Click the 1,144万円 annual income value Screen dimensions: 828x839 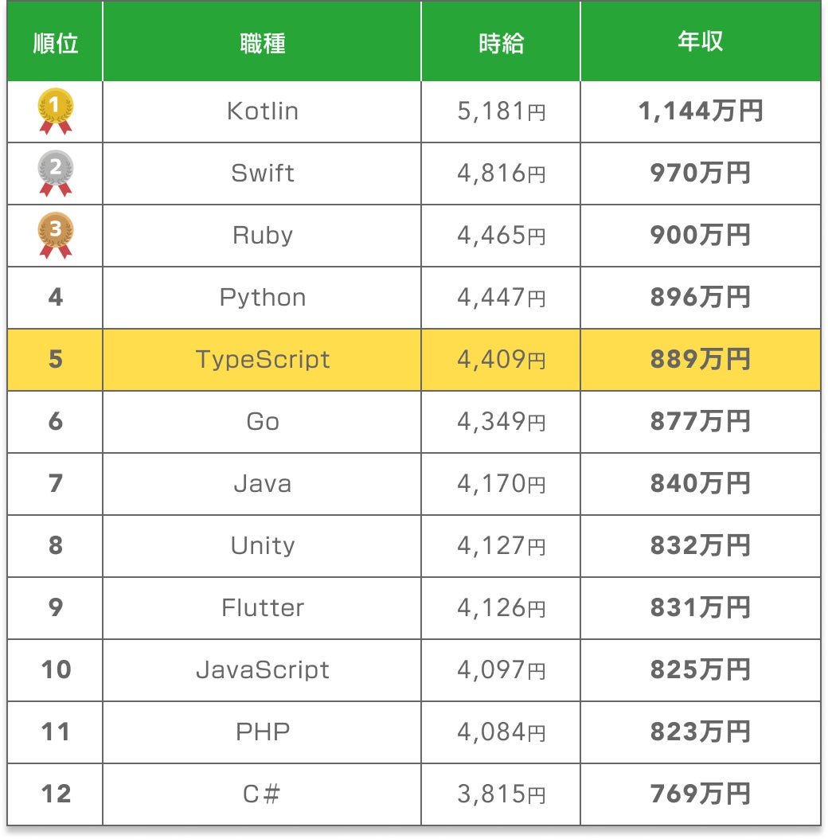(x=700, y=111)
